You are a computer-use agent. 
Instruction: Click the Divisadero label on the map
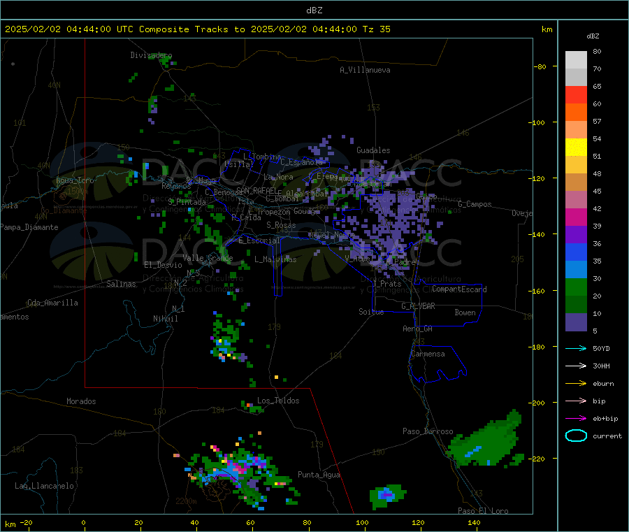151,55
